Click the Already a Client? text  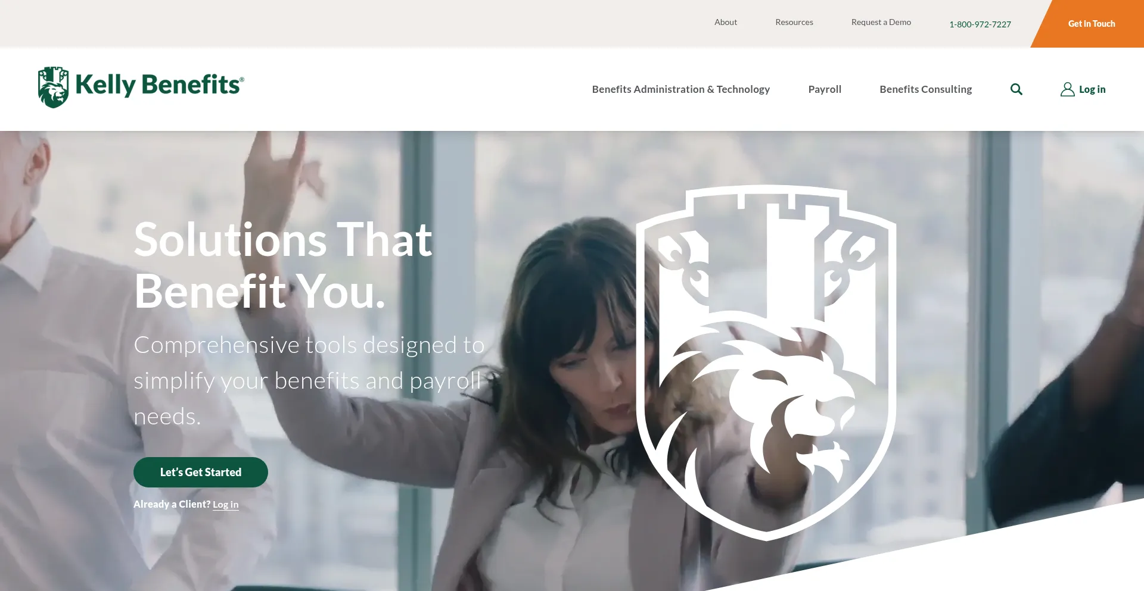point(172,504)
